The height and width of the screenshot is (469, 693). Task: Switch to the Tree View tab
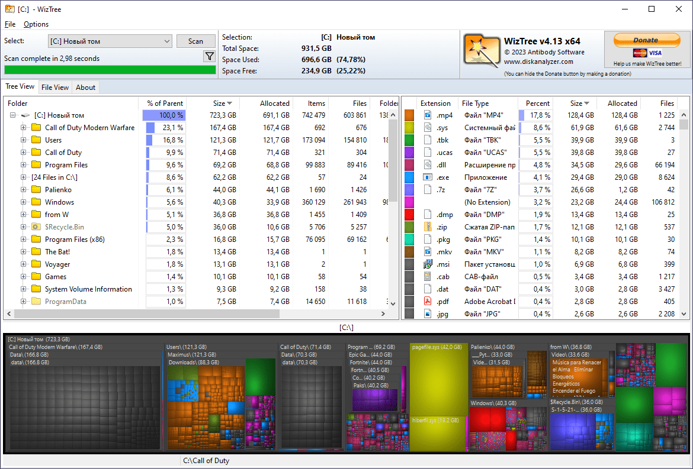click(20, 86)
